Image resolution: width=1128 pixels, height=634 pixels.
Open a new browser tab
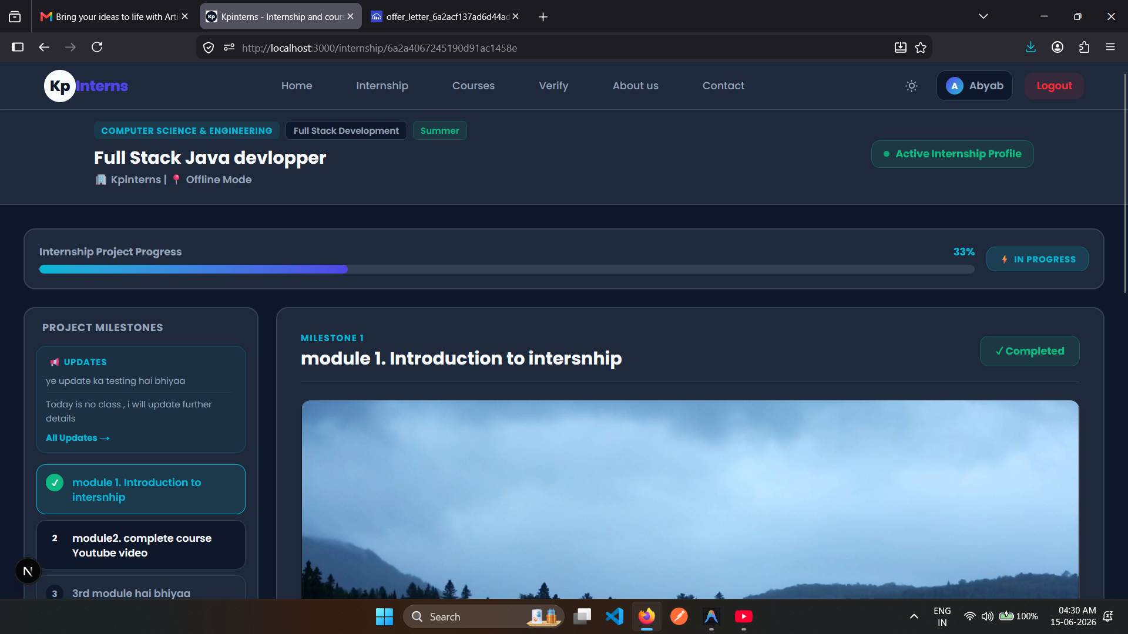(x=543, y=17)
